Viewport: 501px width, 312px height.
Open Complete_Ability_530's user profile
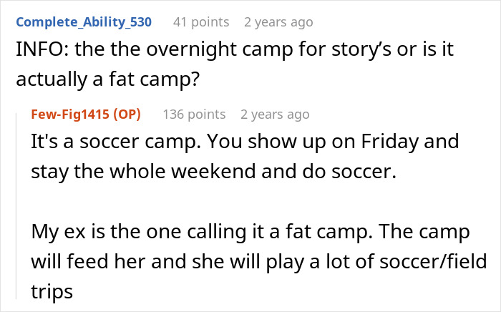tap(84, 22)
